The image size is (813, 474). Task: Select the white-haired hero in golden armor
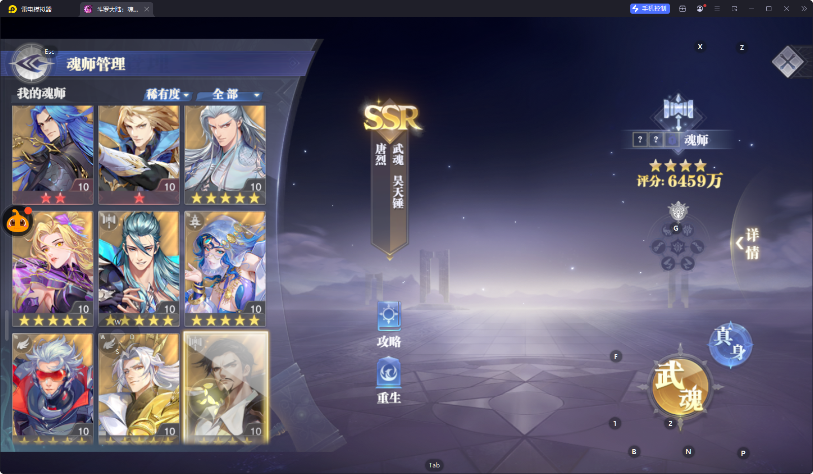point(139,388)
